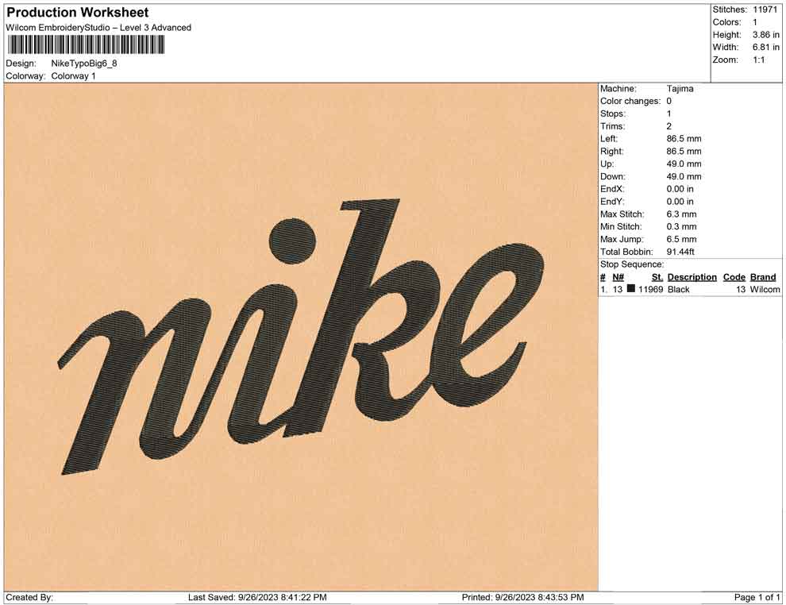Click the Colors value 1
The height and width of the screenshot is (605, 786).
click(x=755, y=22)
